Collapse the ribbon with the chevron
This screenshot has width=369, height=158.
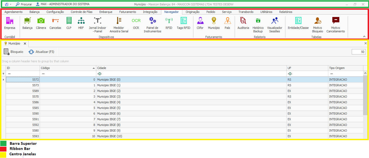(x=364, y=36)
